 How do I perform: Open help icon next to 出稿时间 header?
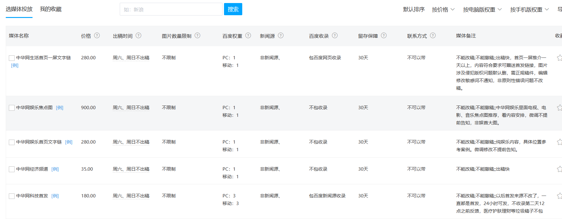pyautogui.click(x=139, y=36)
